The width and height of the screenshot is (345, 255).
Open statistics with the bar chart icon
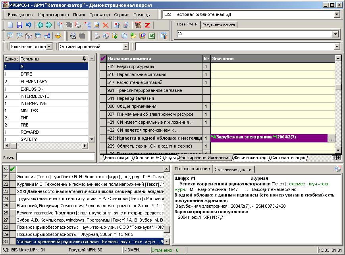point(143,36)
